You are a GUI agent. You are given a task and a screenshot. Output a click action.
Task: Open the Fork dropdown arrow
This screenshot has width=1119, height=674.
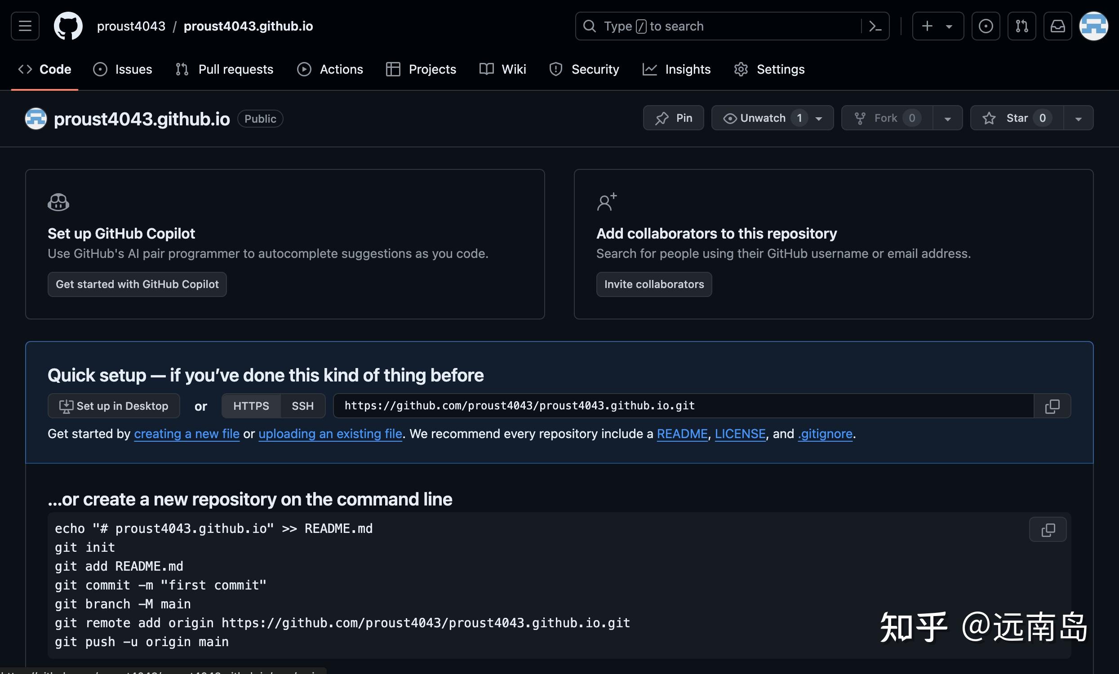click(x=948, y=118)
